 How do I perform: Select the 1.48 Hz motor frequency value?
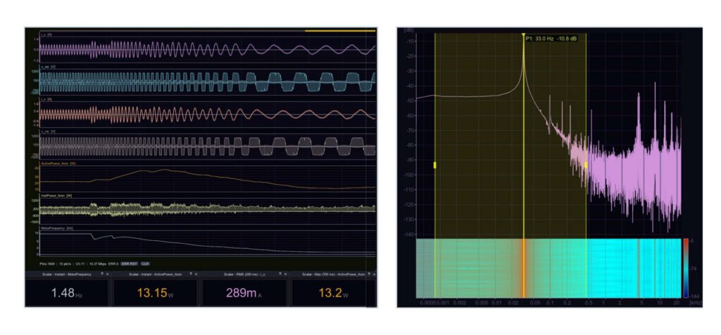[66, 293]
